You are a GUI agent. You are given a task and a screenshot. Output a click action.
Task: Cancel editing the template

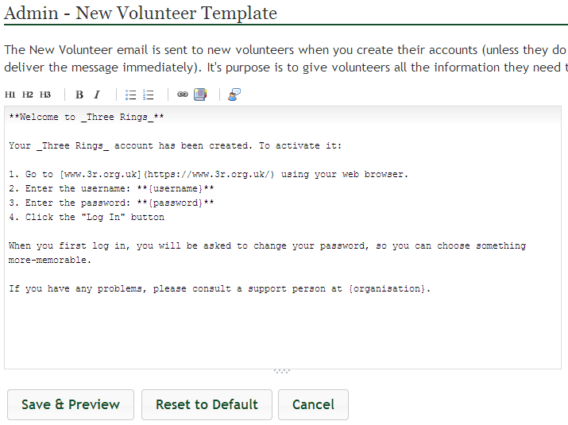point(313,404)
